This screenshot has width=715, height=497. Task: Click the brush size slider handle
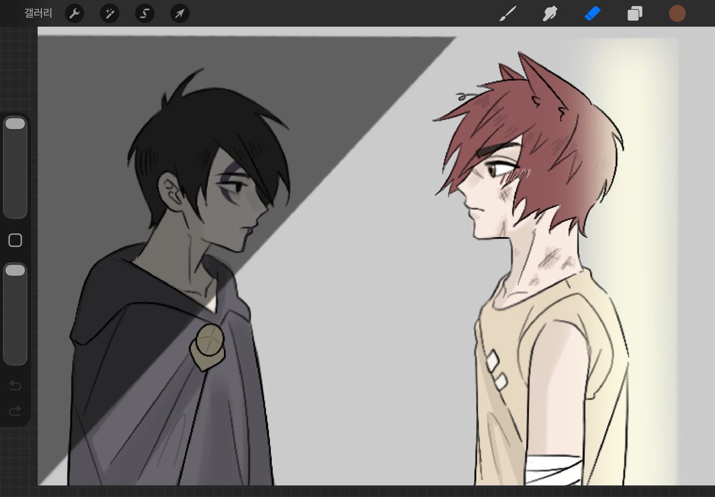tap(15, 123)
